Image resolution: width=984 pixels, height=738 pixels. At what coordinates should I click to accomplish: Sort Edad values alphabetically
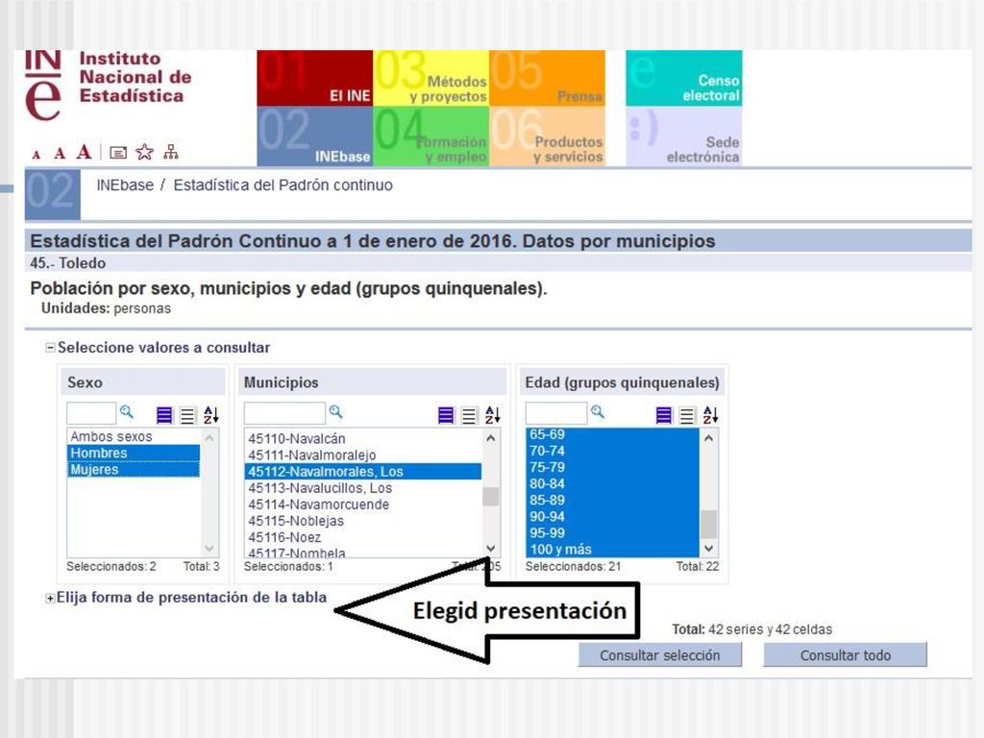click(x=710, y=415)
